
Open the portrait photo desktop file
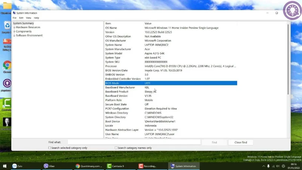(x=7, y=122)
